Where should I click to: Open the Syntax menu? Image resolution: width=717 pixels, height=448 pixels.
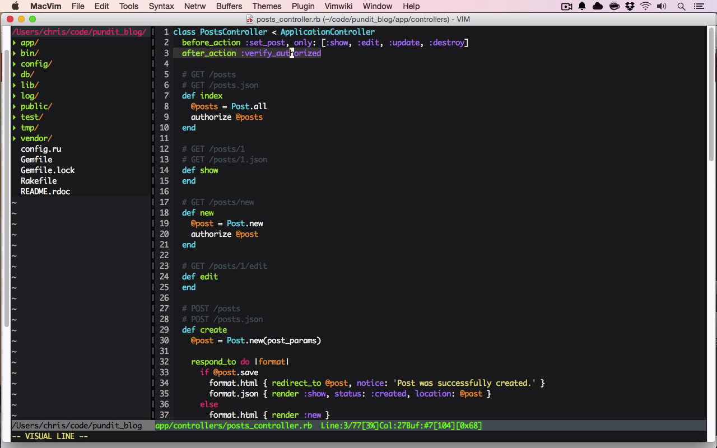pyautogui.click(x=161, y=6)
